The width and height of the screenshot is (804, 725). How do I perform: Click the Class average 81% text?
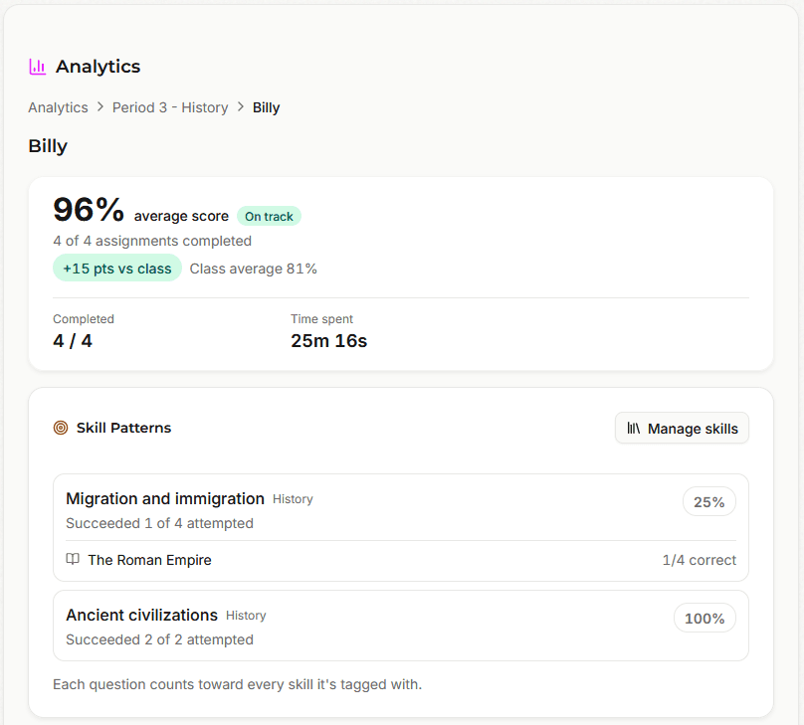(254, 269)
